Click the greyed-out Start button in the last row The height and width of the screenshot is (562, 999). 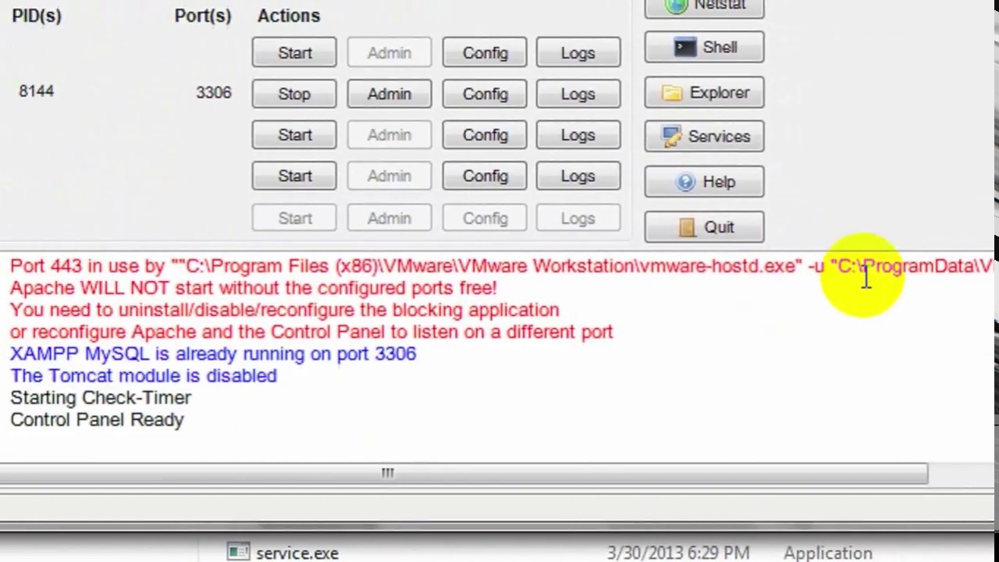pyautogui.click(x=294, y=219)
